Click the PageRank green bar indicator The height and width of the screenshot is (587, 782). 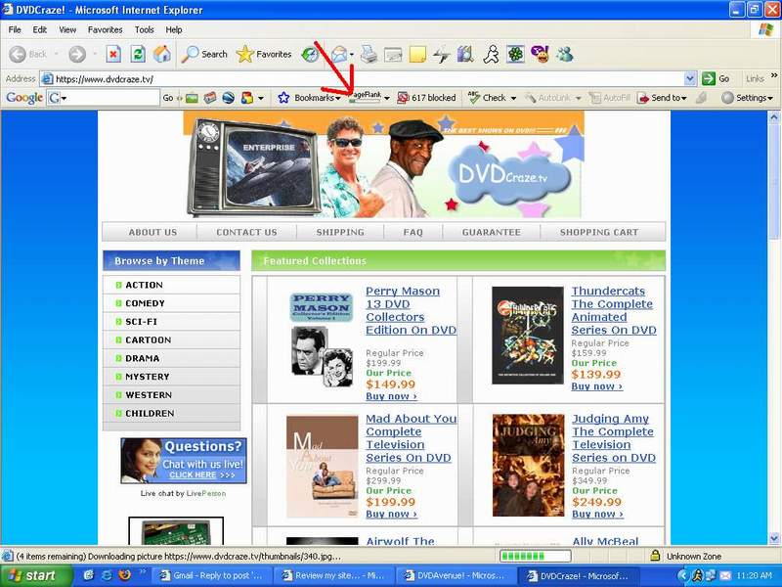[365, 102]
